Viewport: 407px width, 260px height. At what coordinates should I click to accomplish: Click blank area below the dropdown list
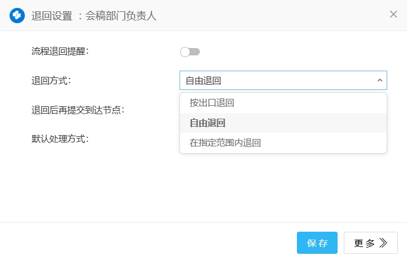pos(282,187)
